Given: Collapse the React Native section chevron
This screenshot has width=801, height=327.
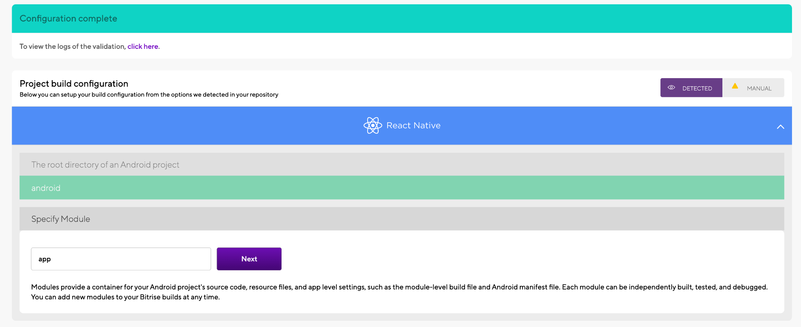Looking at the screenshot, I should coord(780,127).
